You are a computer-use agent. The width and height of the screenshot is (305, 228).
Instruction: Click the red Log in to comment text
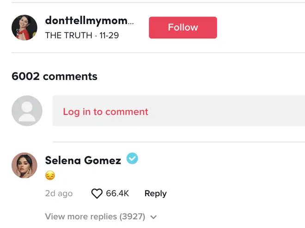click(x=105, y=112)
